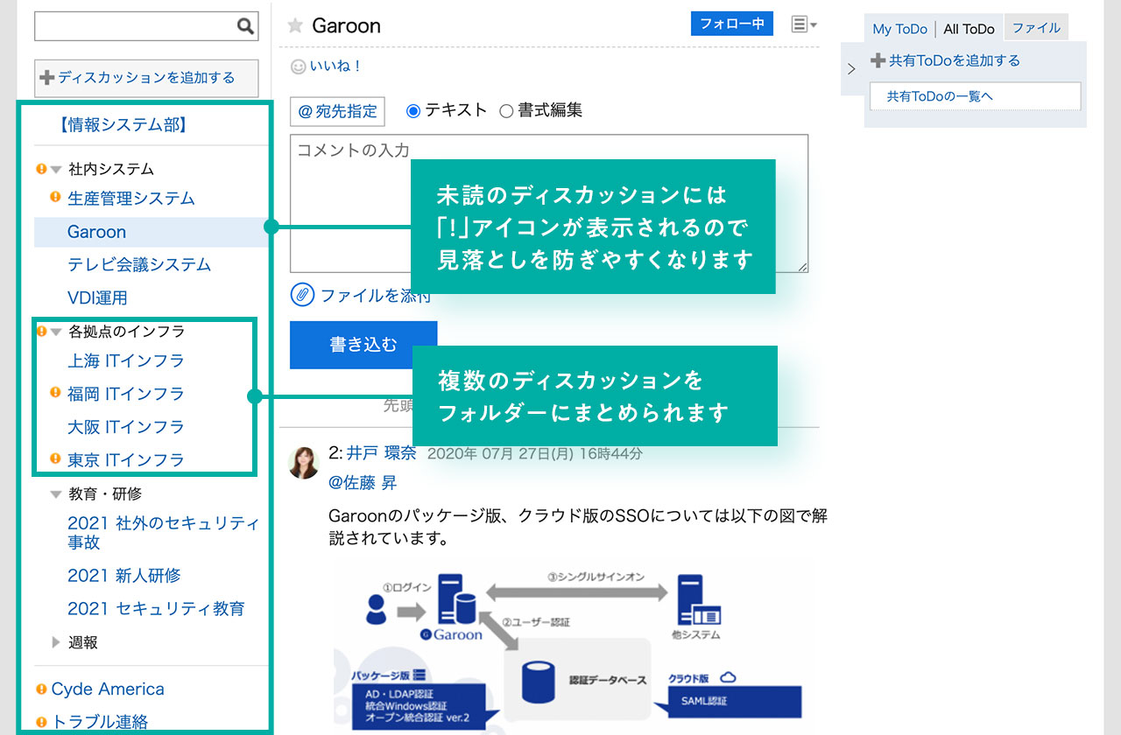Select the Garoon discussion in sidebar

click(x=96, y=232)
